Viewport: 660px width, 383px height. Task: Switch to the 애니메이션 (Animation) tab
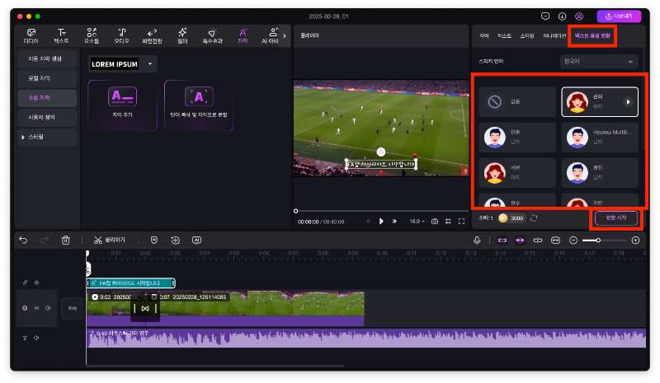tap(554, 36)
